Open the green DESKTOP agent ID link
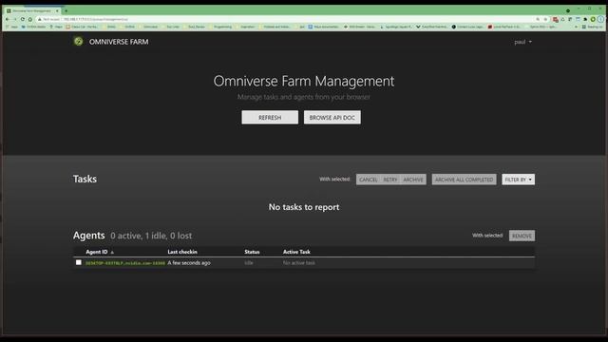The image size is (608, 342). coord(125,263)
